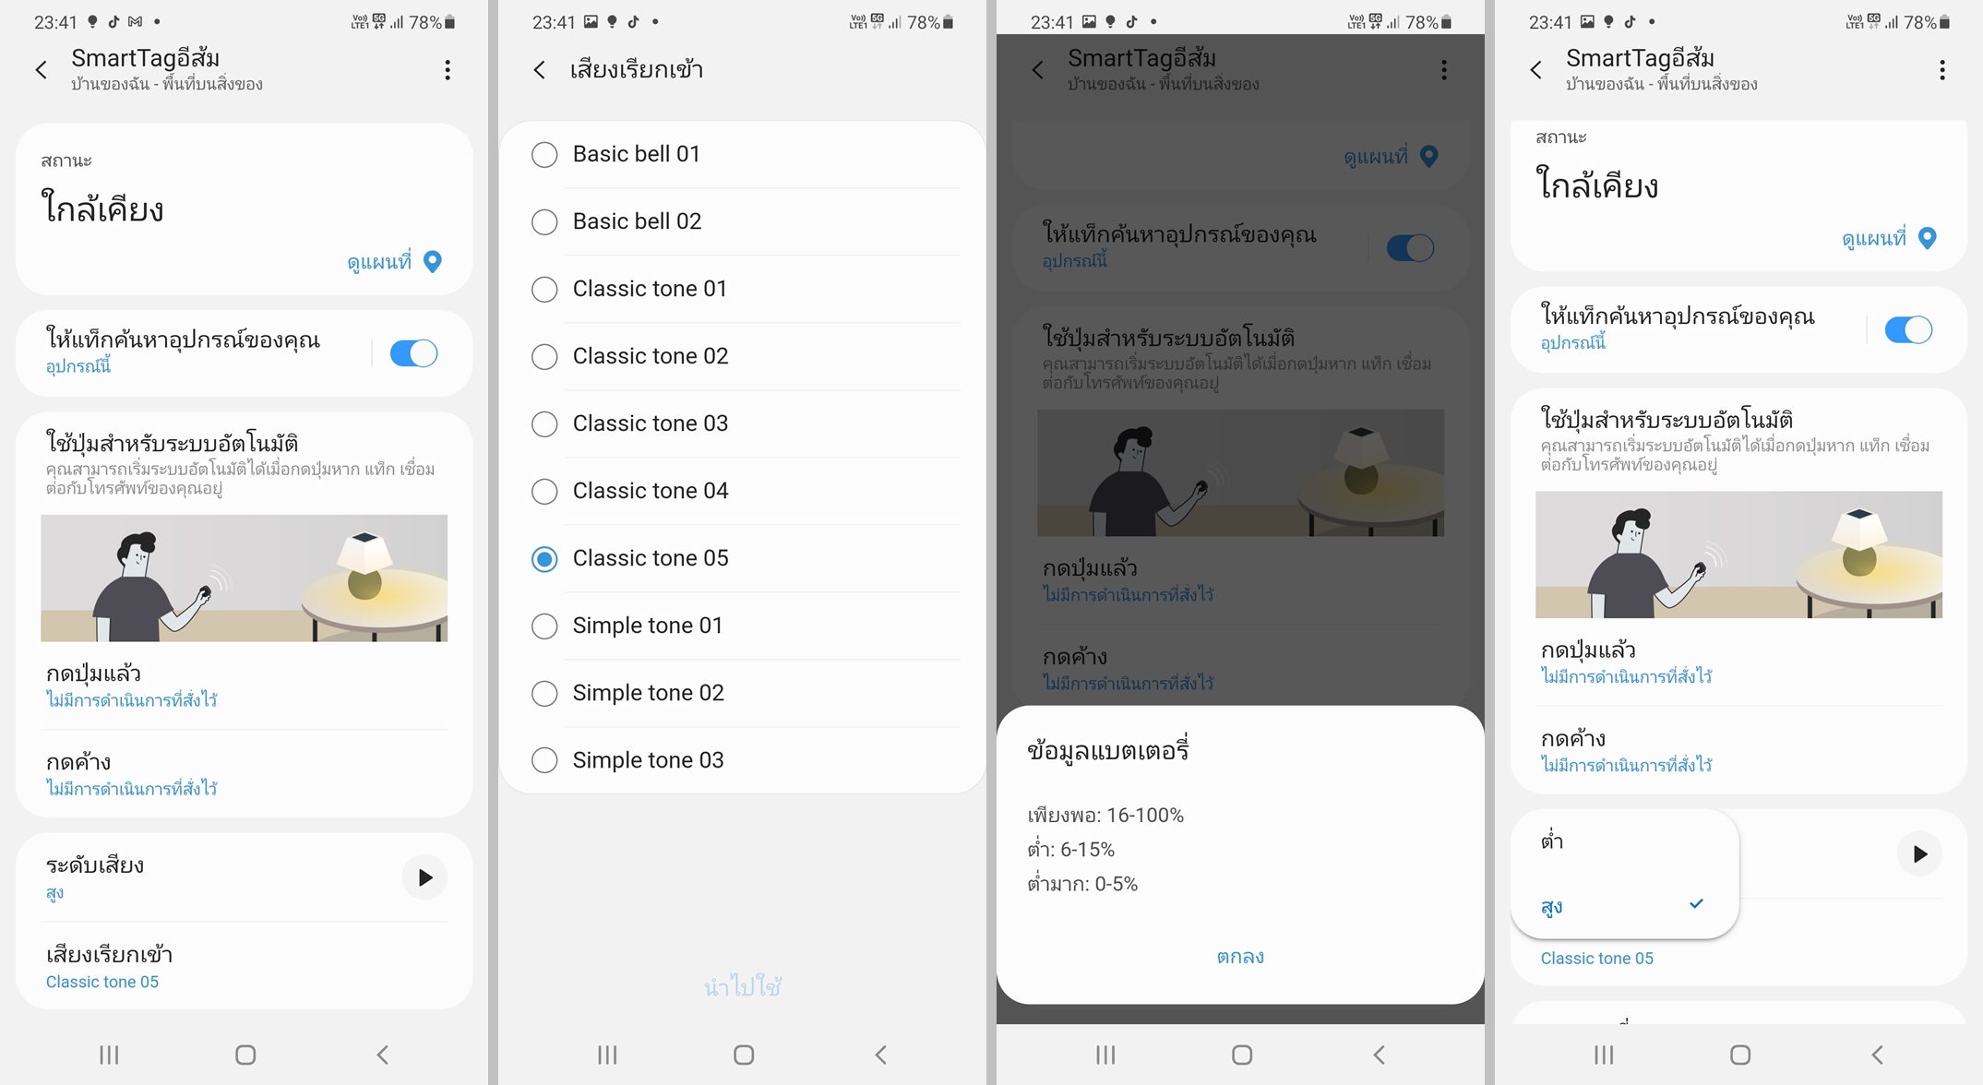Select สูง in the volume popup
Viewport: 1983px width, 1085px height.
click(x=1624, y=906)
